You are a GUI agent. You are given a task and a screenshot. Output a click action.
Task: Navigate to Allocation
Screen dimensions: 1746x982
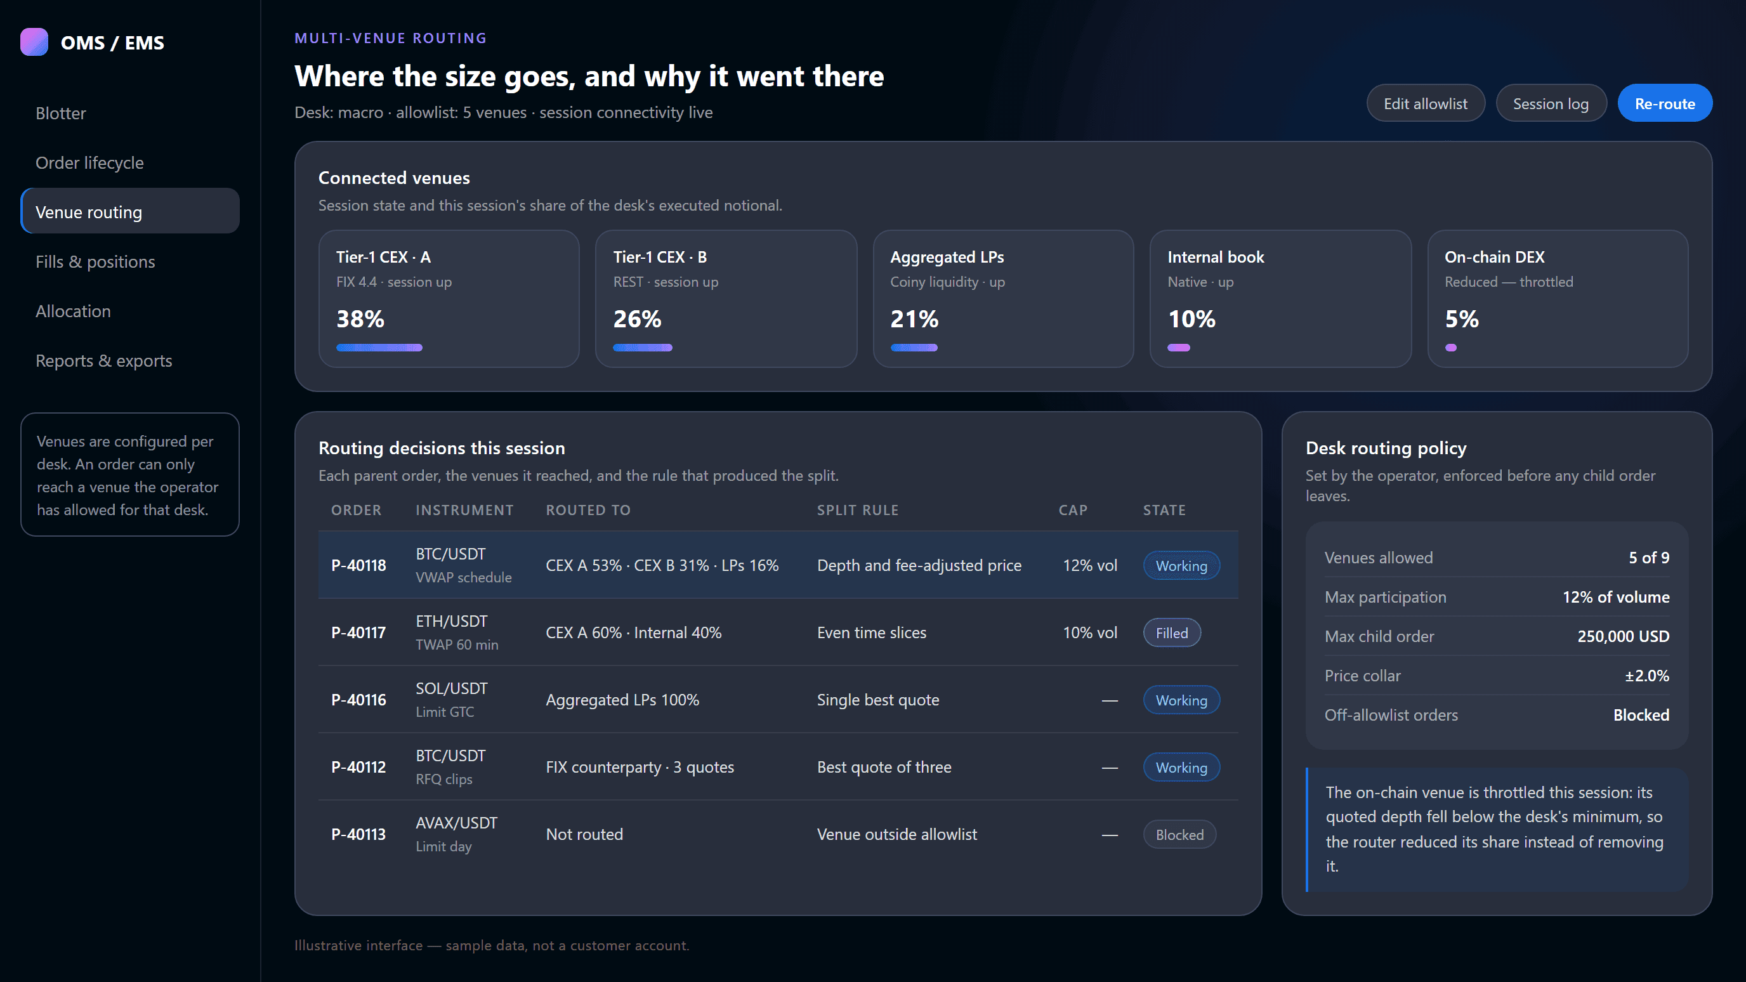click(129, 311)
